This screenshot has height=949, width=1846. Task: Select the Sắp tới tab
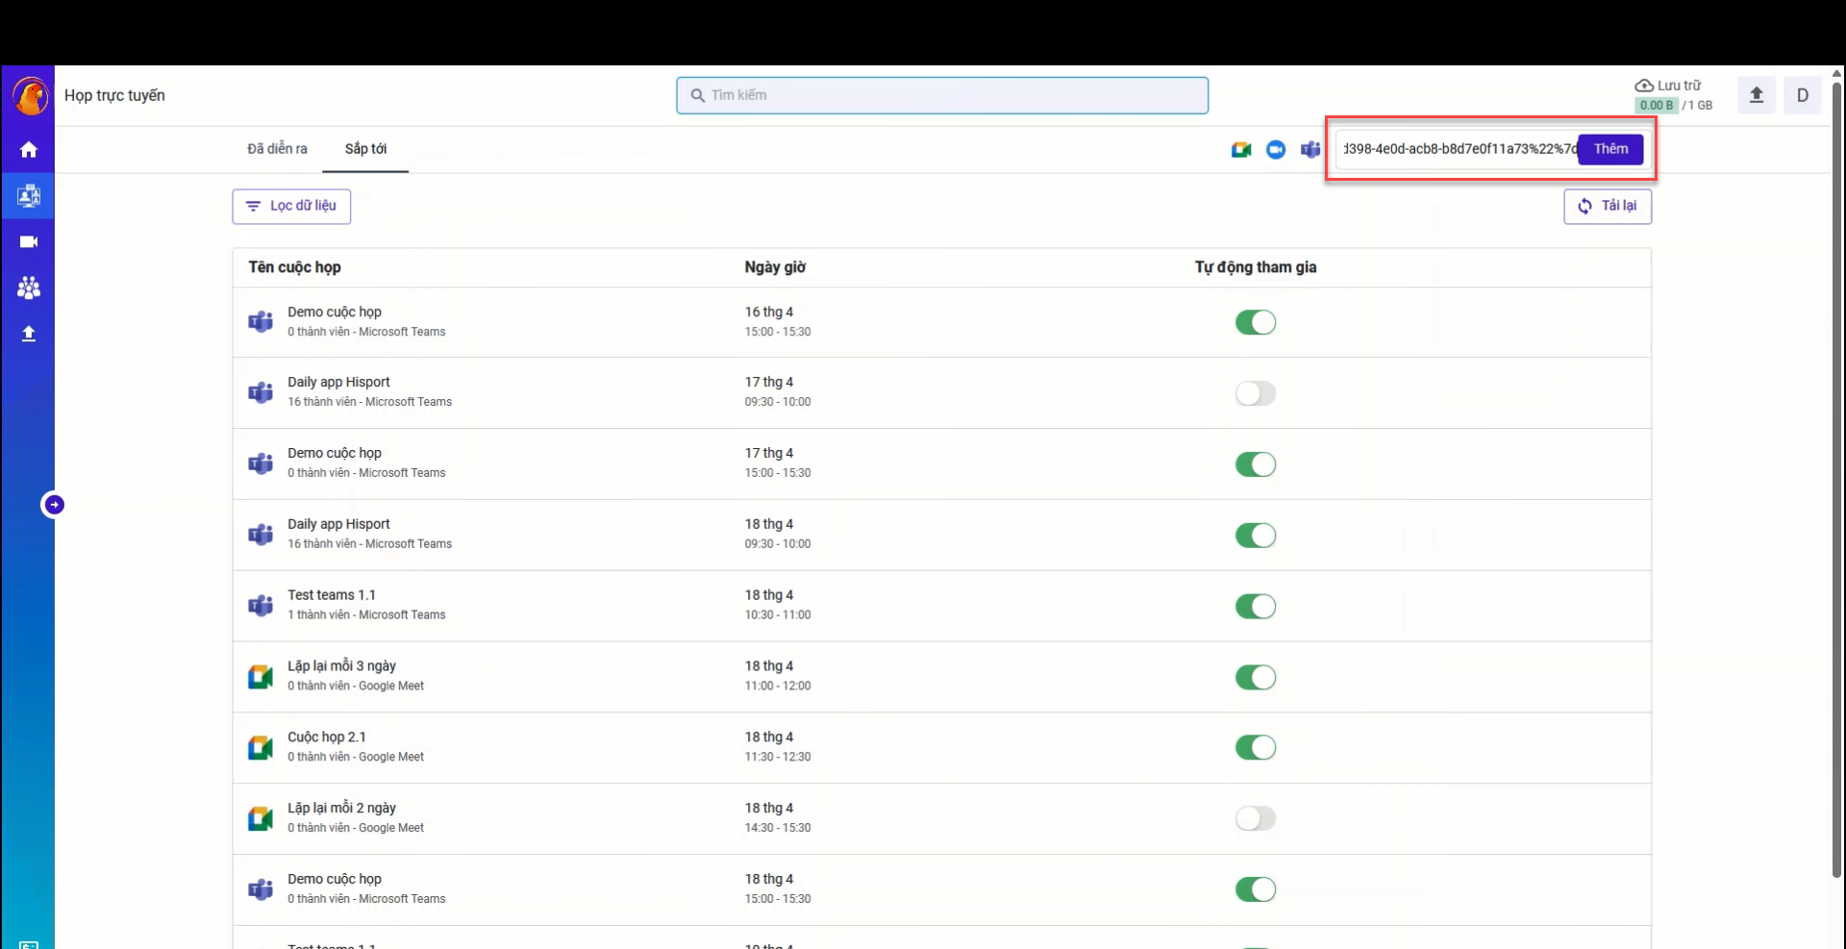coord(365,149)
